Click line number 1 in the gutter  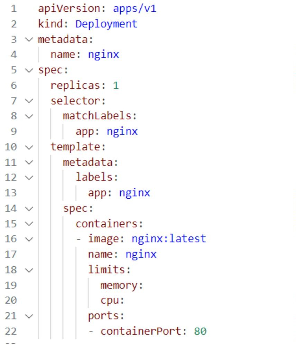tap(14, 9)
